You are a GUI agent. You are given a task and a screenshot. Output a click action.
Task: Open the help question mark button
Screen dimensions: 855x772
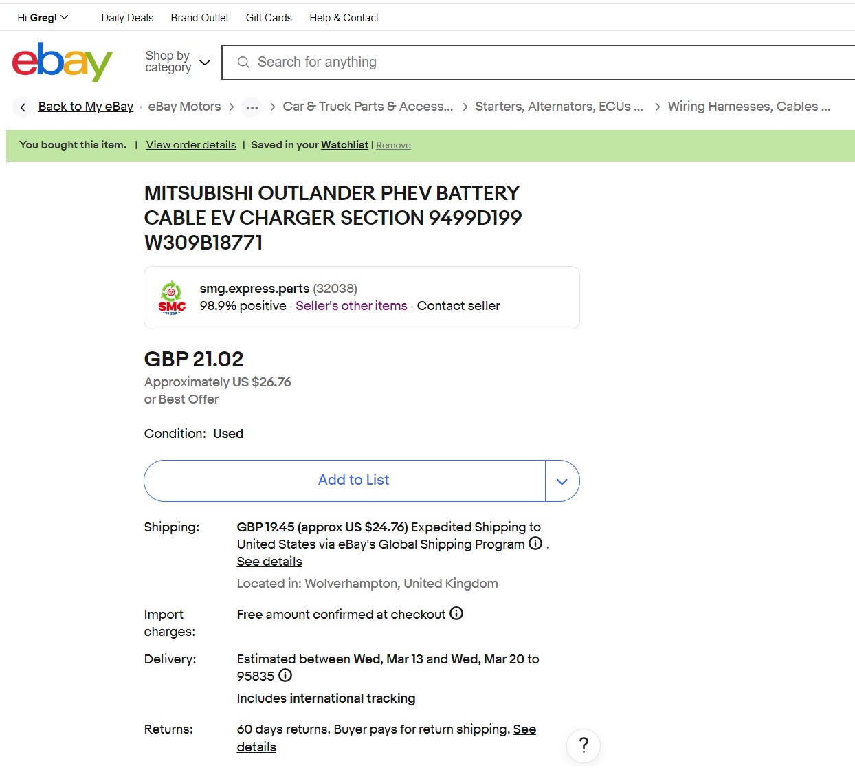pos(584,745)
